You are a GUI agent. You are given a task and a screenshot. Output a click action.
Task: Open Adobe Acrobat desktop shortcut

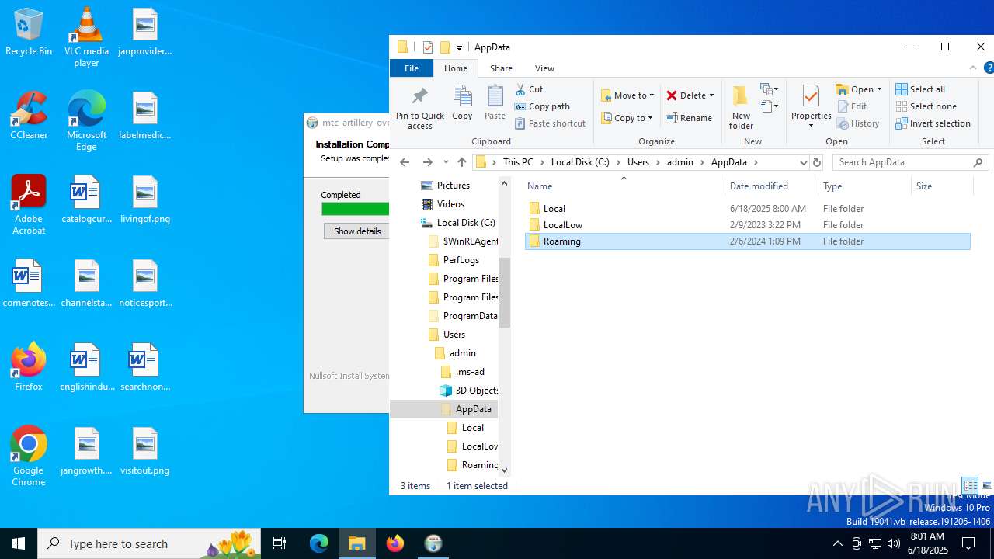click(x=29, y=205)
